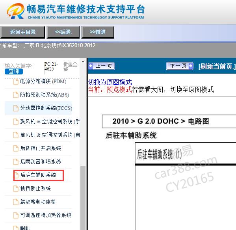Click the document icon beside 后驻车辅助系统
This screenshot has width=236, height=230.
(16, 175)
